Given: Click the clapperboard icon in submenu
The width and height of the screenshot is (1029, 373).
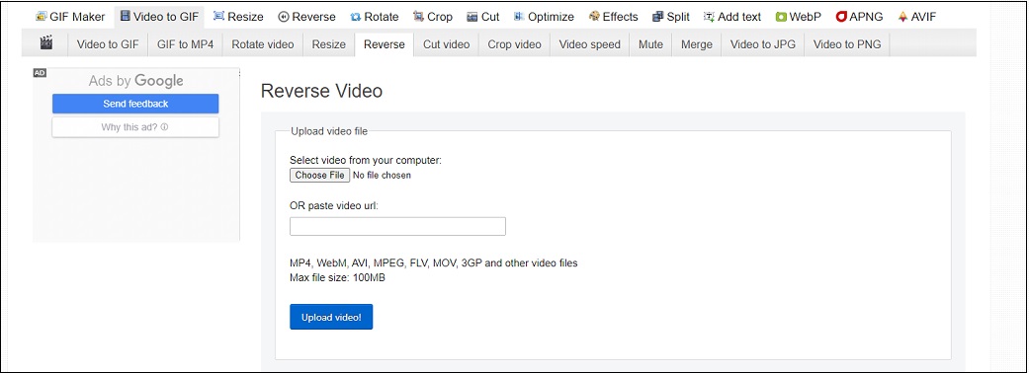Looking at the screenshot, I should (x=45, y=43).
